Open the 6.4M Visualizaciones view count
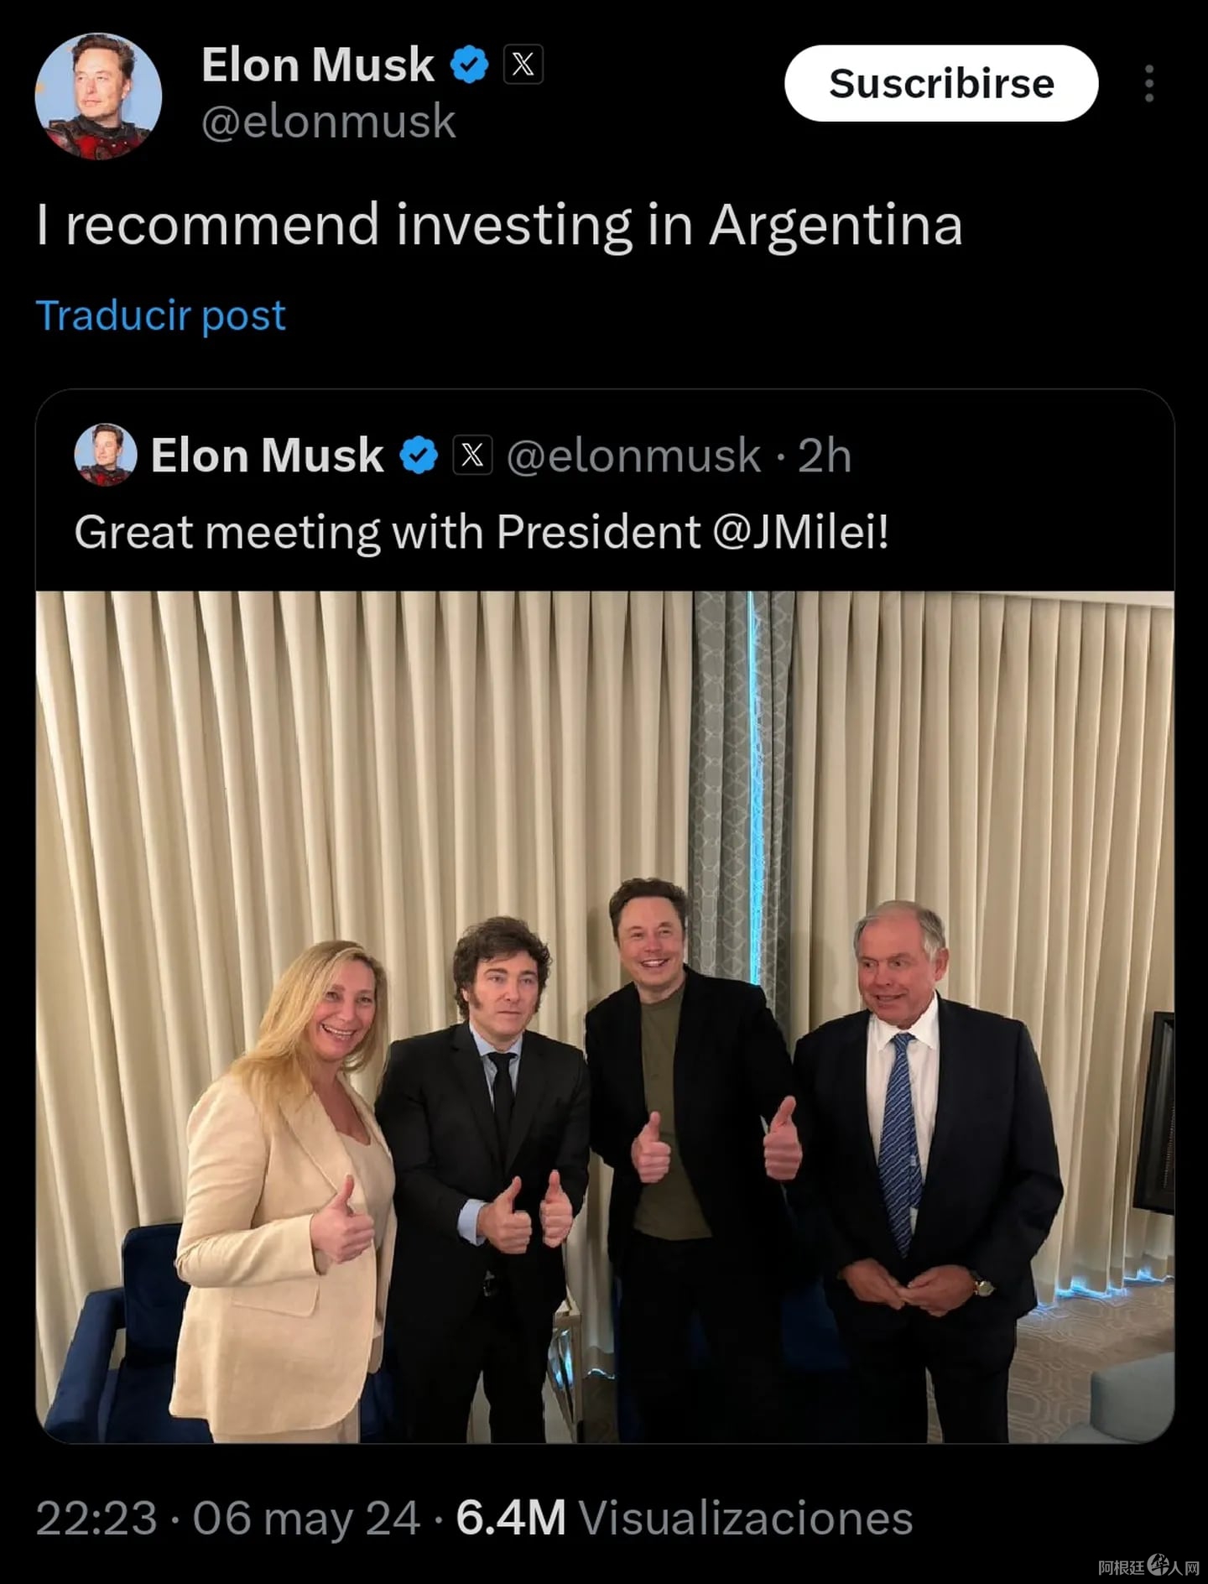 pyautogui.click(x=684, y=1519)
